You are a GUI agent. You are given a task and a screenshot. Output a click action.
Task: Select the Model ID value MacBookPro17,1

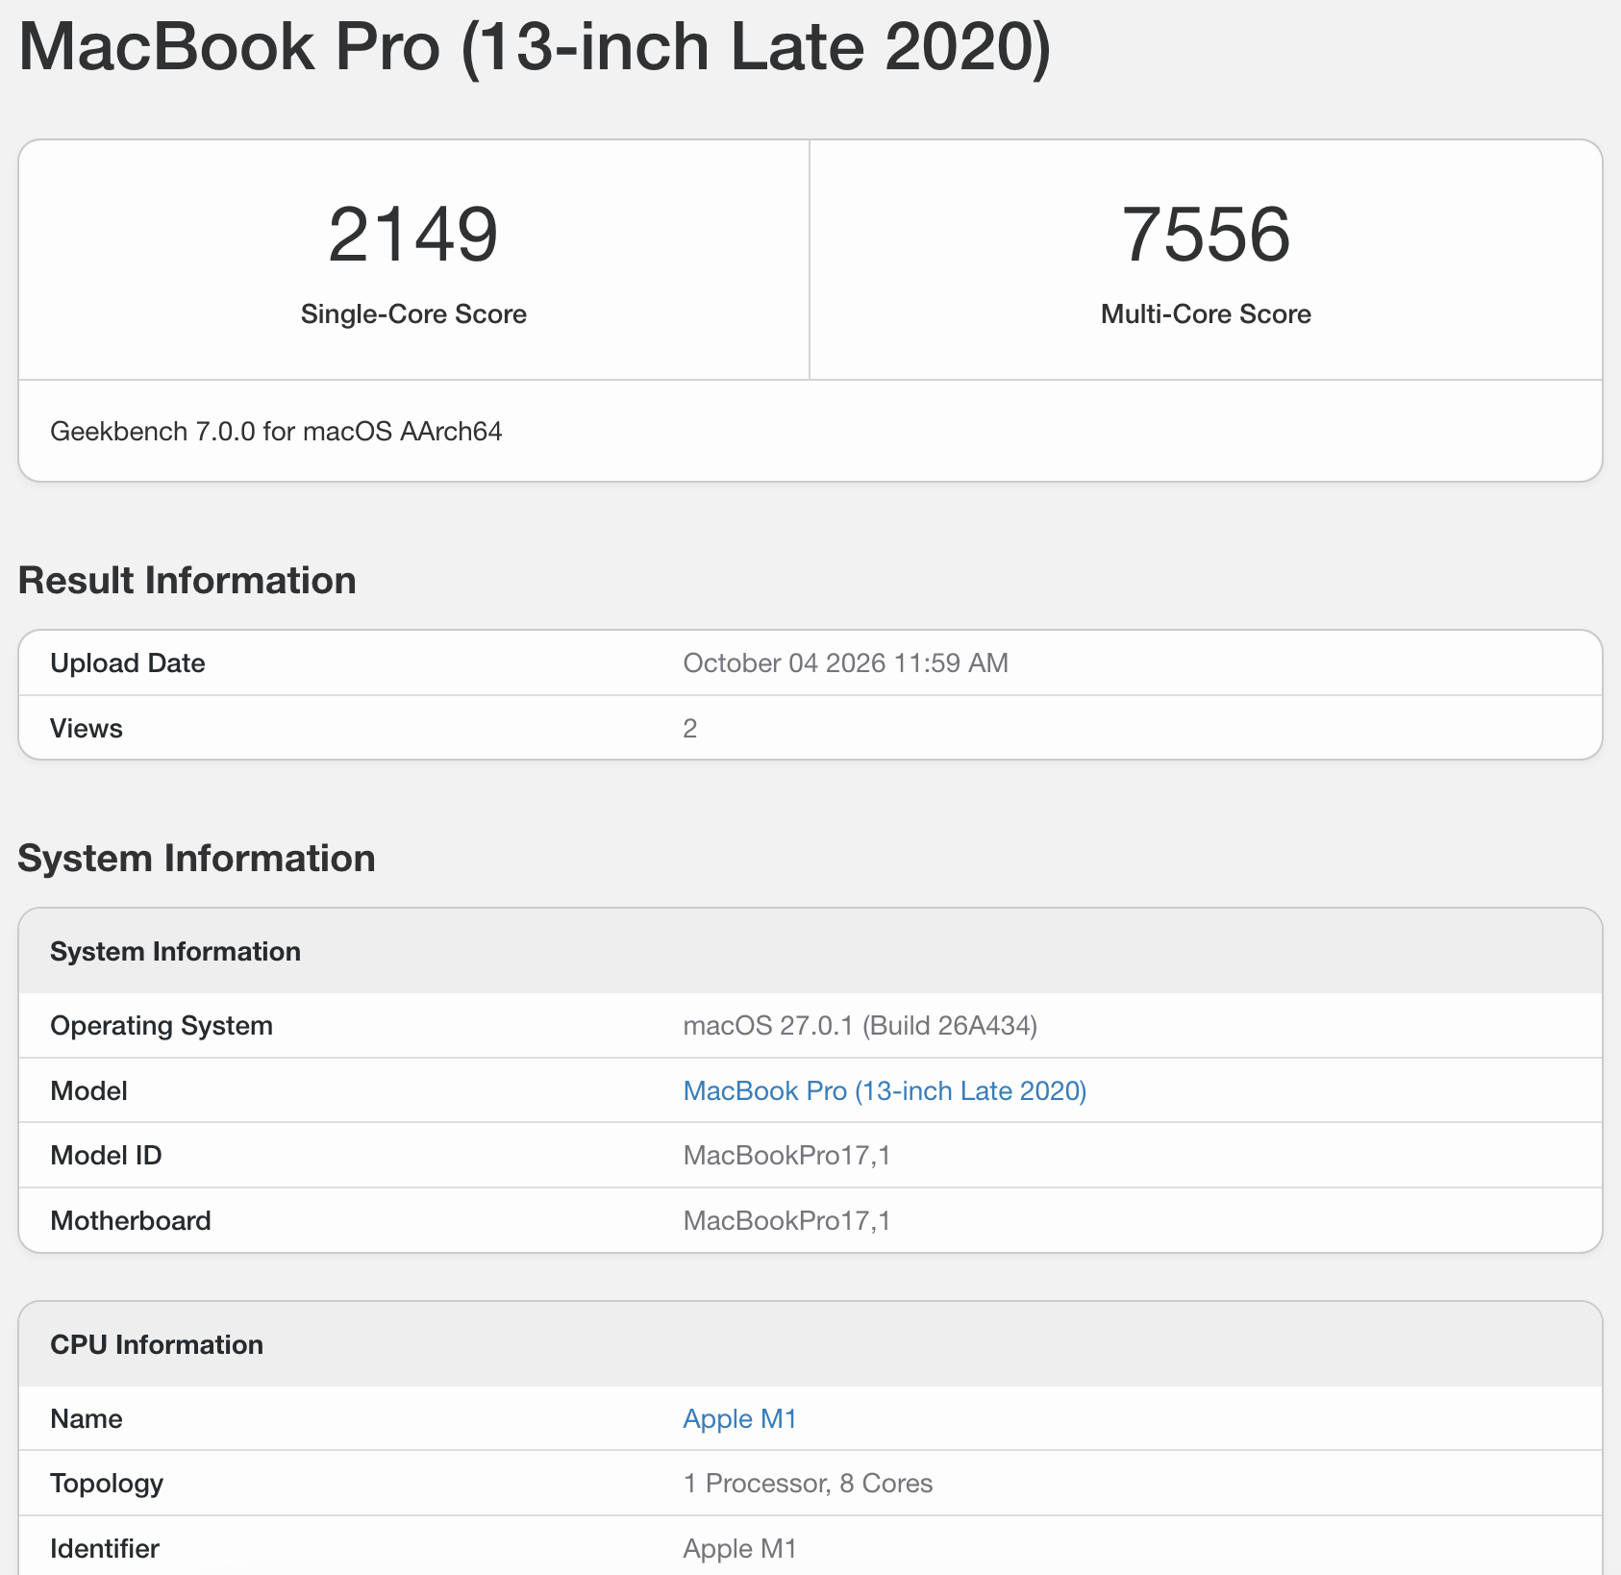click(786, 1155)
